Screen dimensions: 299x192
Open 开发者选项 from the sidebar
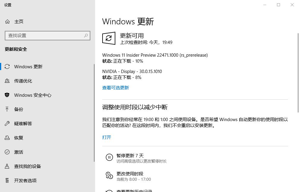8,180
